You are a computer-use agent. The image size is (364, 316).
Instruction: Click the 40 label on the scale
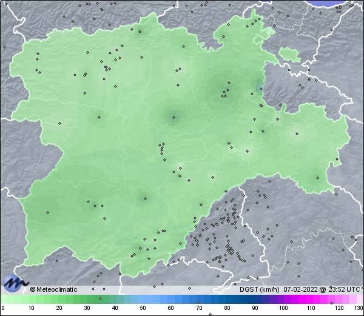[x=115, y=308]
